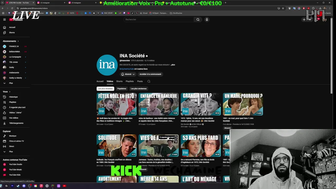336x189 pixels.
Task: Open the Vous section chevron
Action: (x=10, y=92)
